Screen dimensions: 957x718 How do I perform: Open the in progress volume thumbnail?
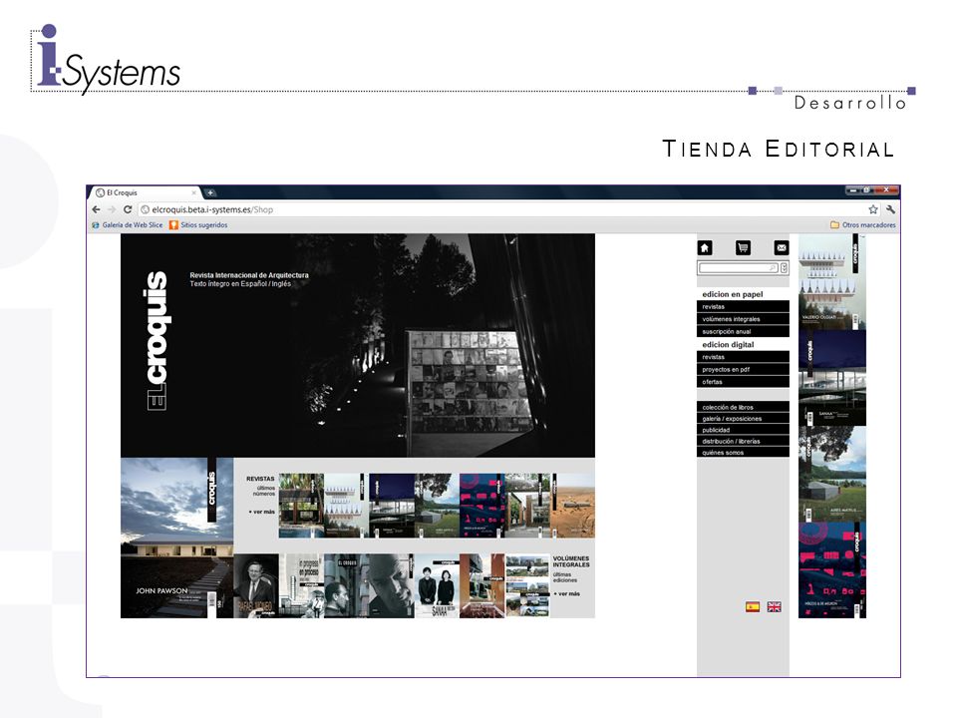coord(301,586)
